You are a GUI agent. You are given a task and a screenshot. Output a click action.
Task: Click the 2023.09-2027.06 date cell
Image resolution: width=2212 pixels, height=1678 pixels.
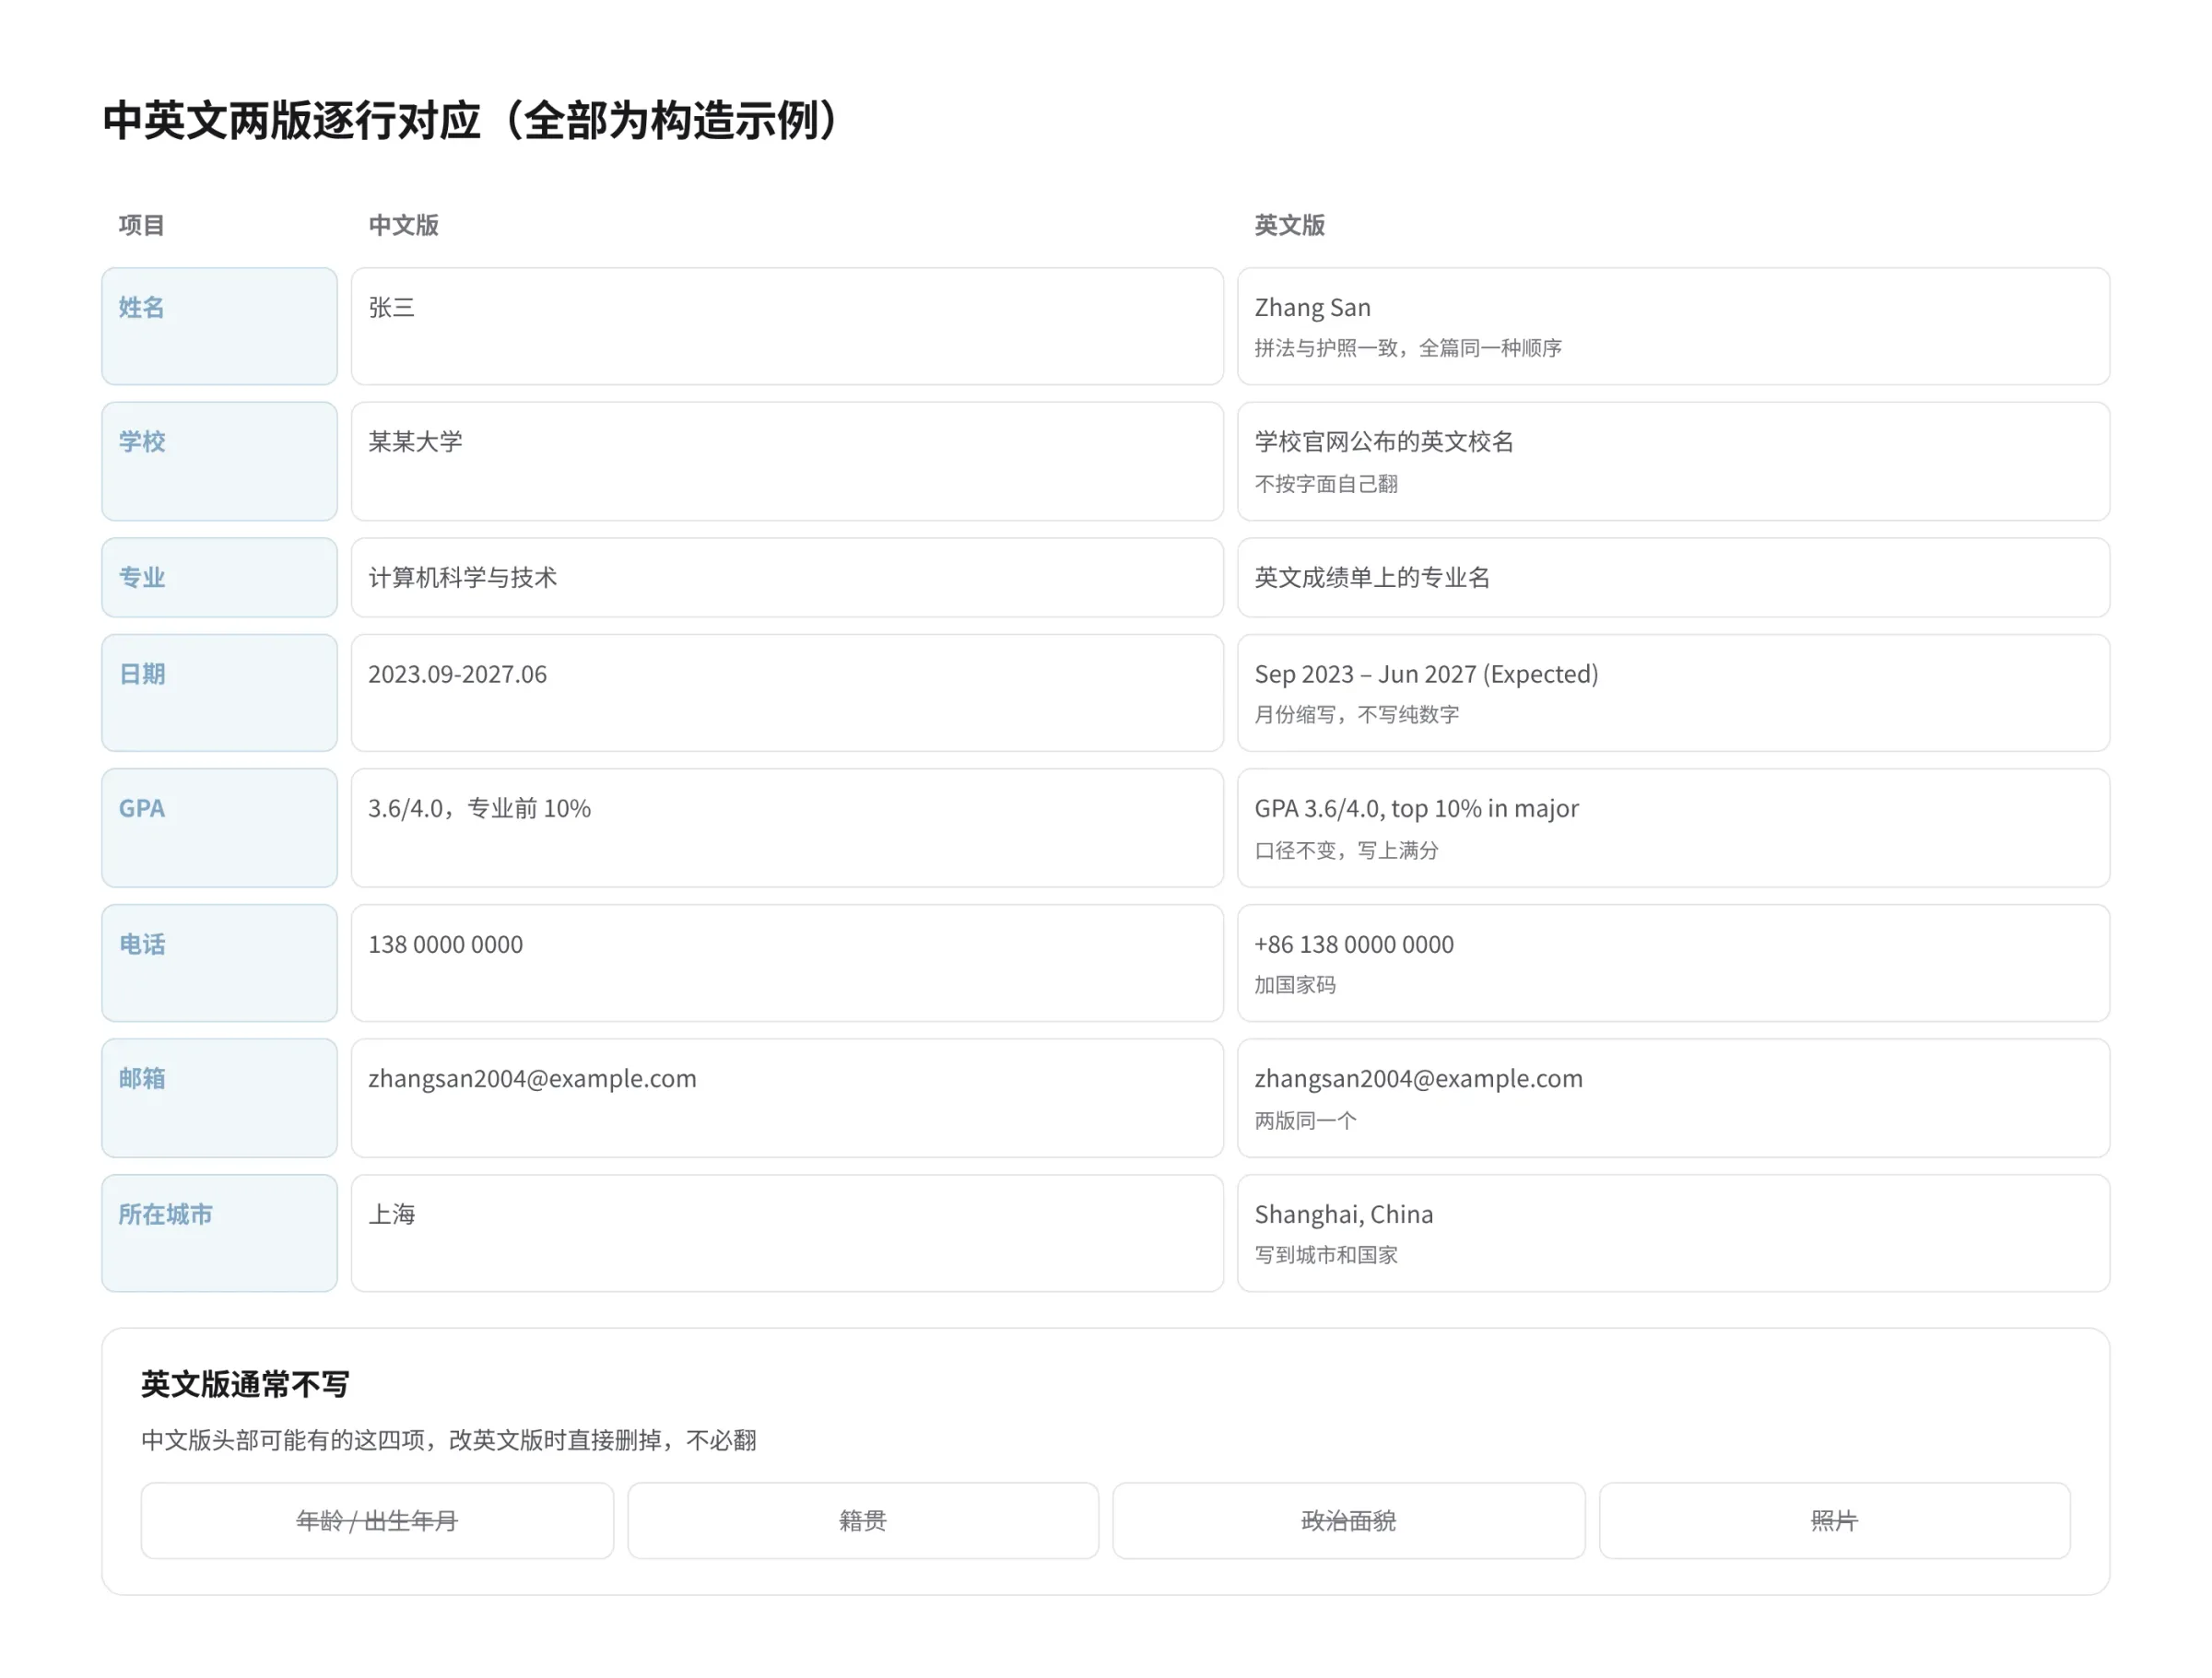click(x=787, y=692)
